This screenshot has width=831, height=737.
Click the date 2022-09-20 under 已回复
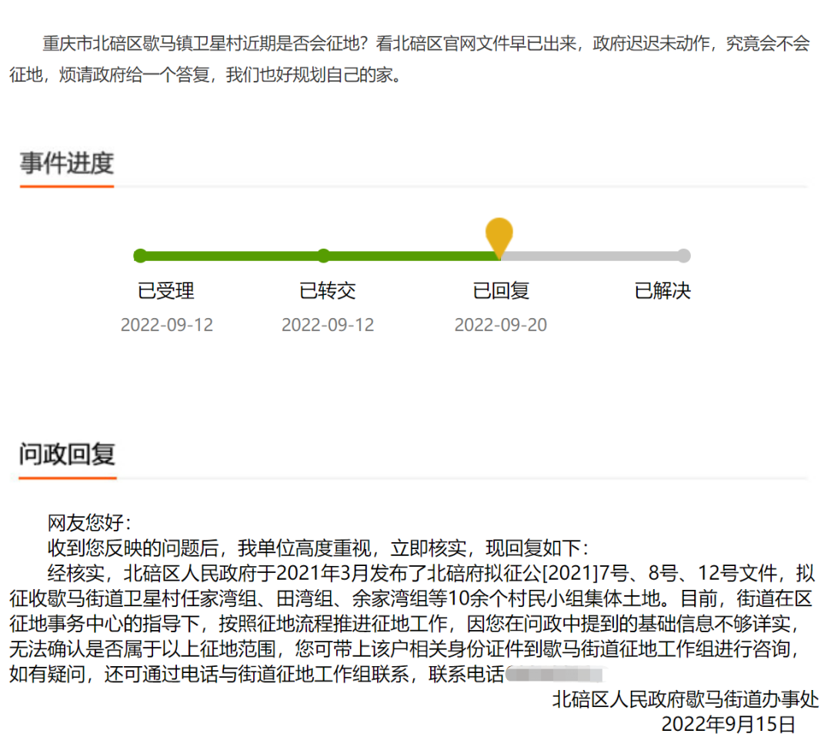tap(500, 324)
